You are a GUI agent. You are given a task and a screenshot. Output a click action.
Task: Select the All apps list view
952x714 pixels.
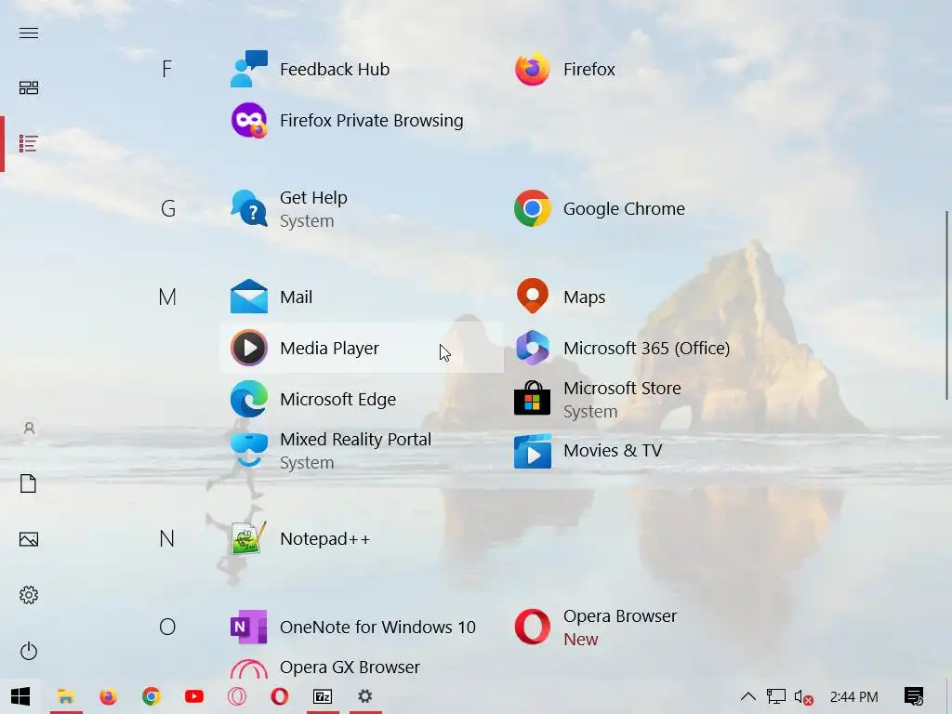(x=29, y=144)
